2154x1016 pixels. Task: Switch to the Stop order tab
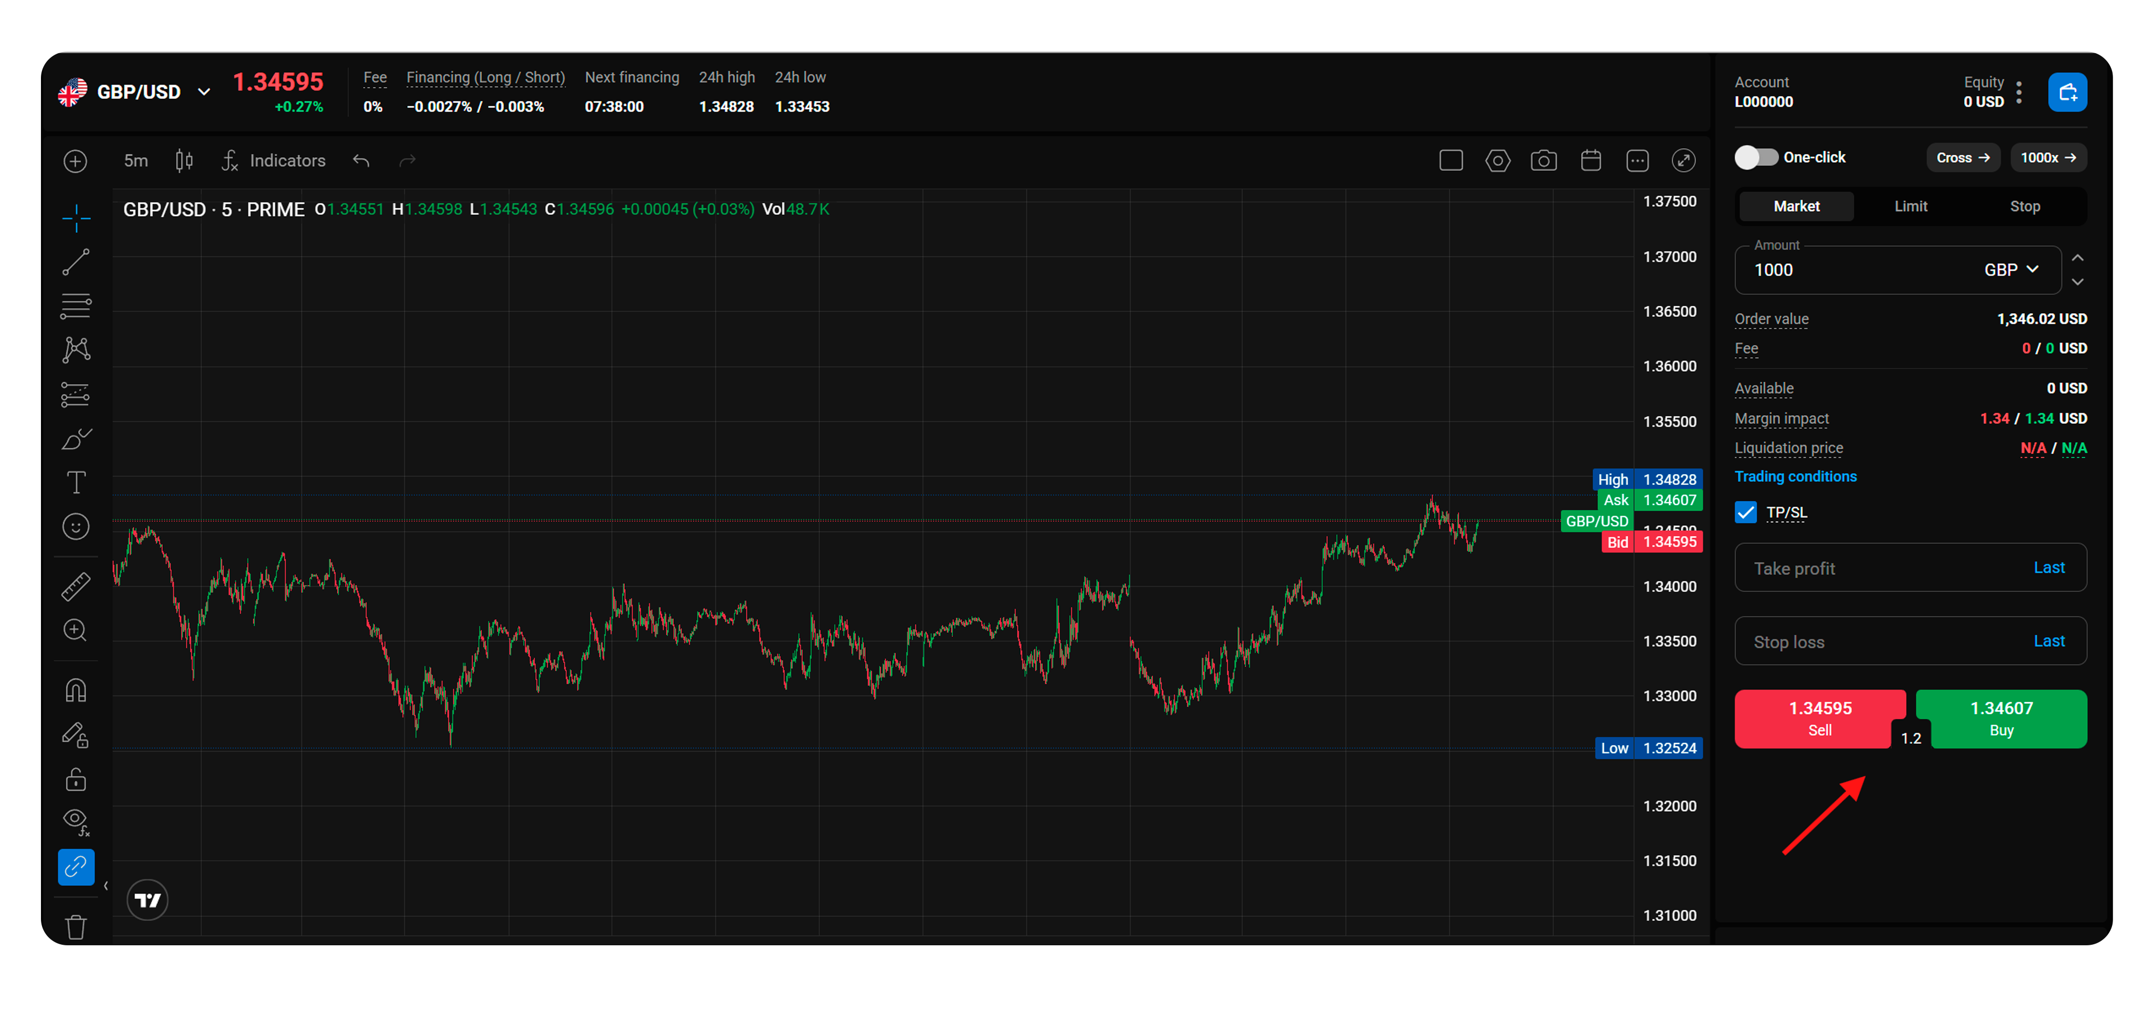pyautogui.click(x=2025, y=206)
